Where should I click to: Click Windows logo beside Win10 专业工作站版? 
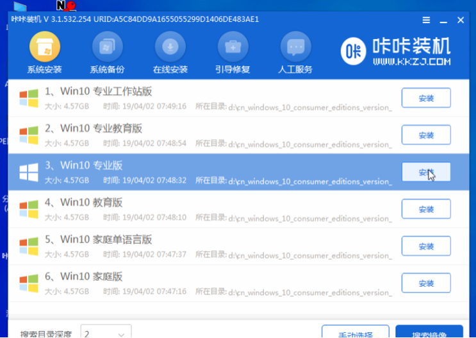click(x=28, y=97)
